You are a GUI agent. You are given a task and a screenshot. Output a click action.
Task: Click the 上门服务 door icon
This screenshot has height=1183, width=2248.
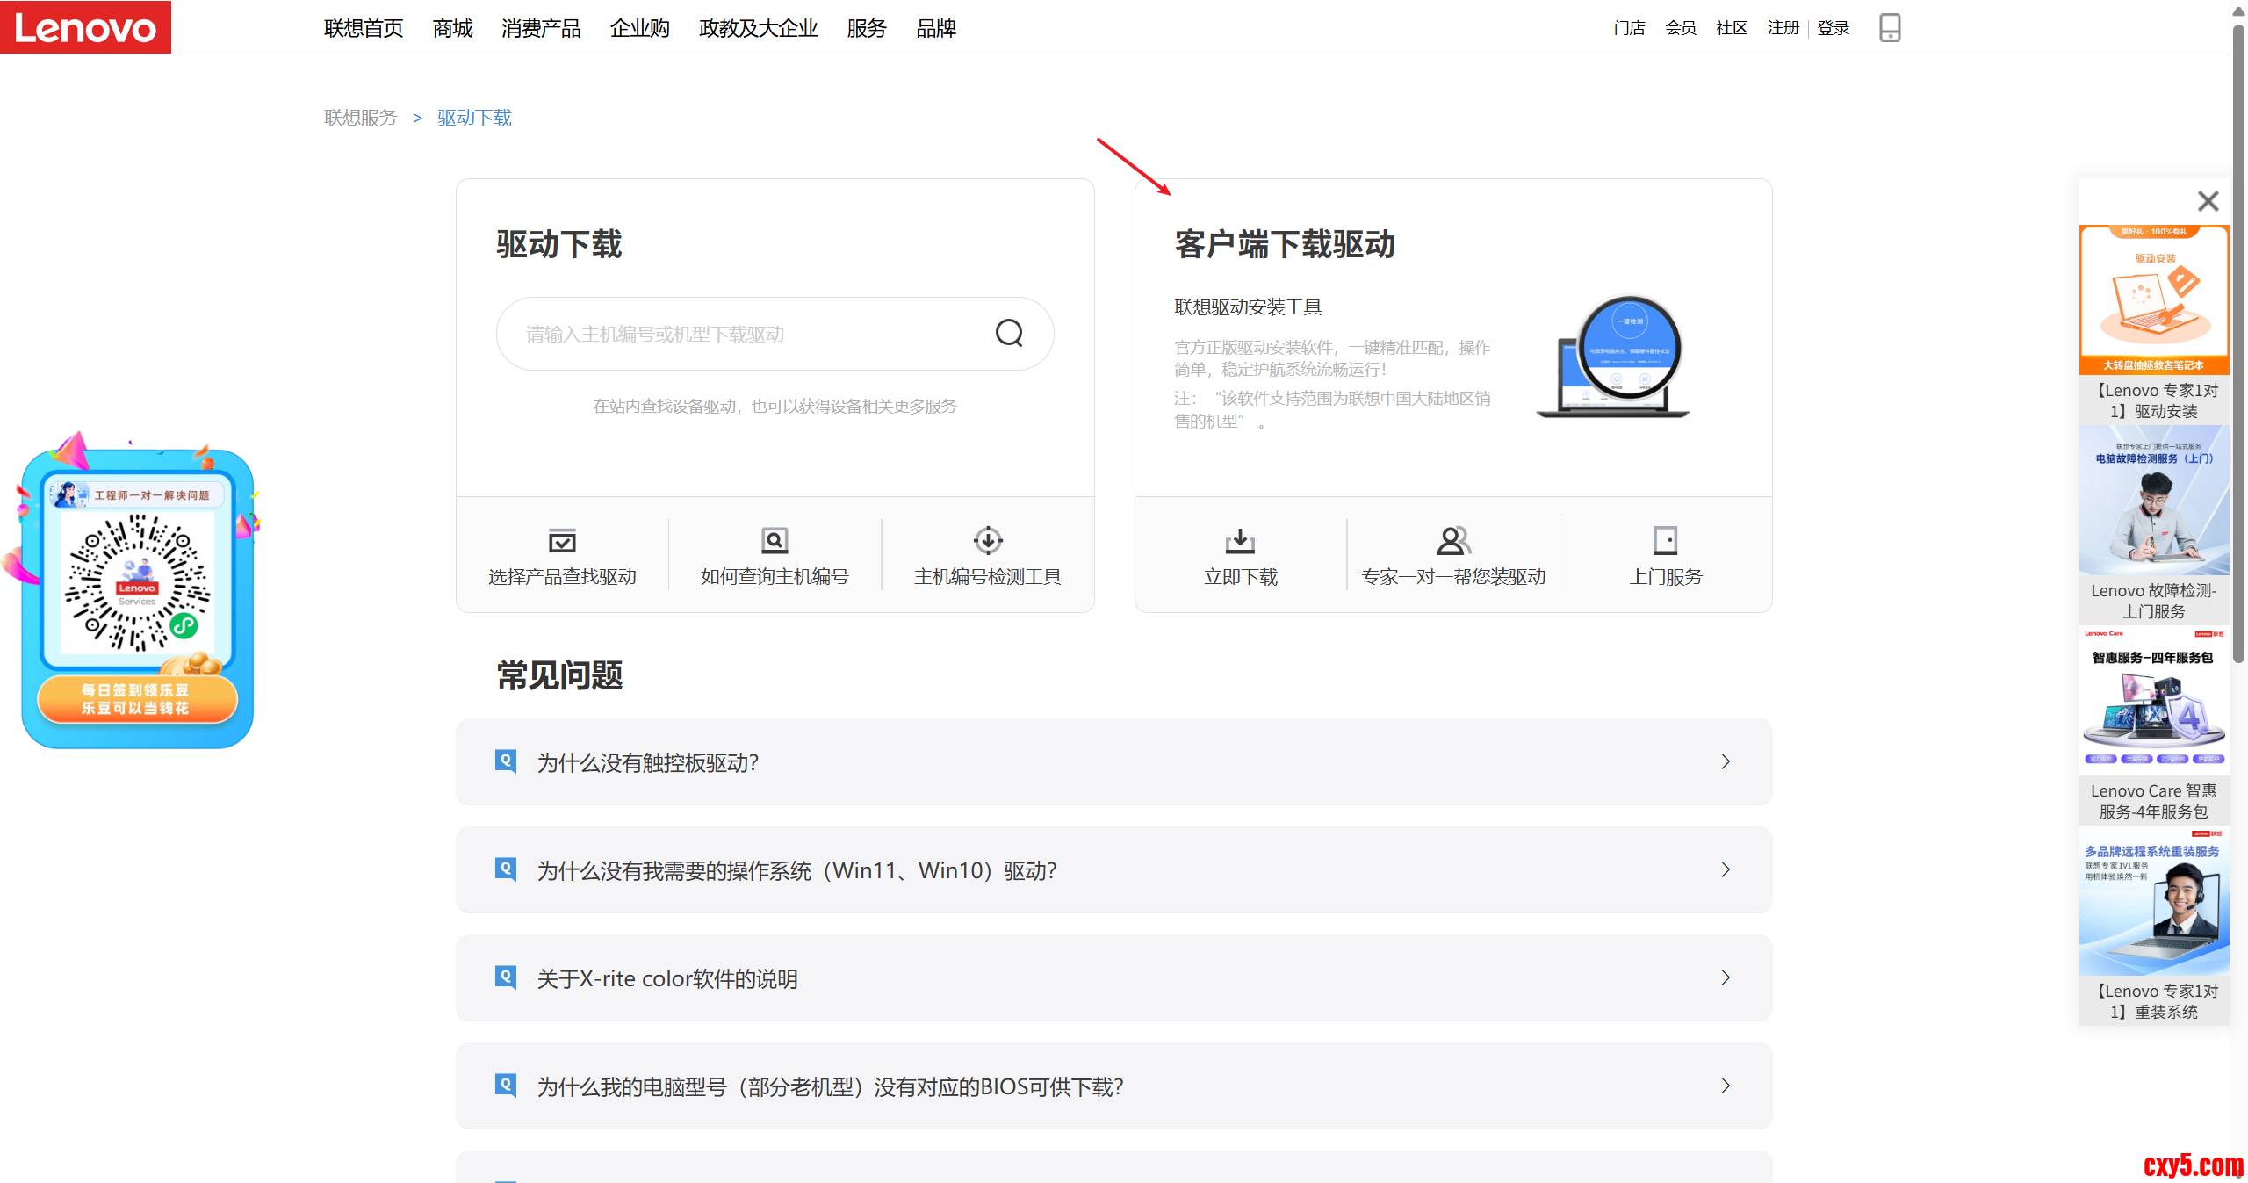click(x=1665, y=540)
